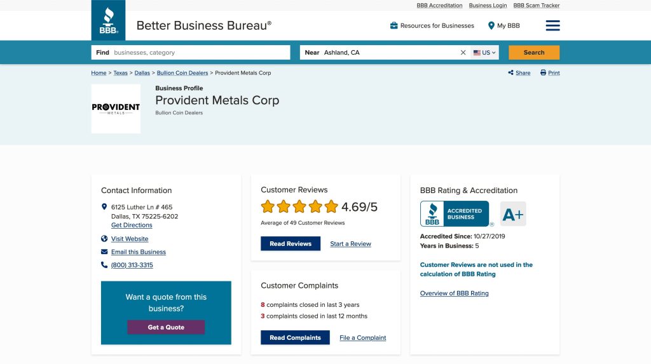
Task: Open the hamburger menu icon
Action: click(552, 25)
